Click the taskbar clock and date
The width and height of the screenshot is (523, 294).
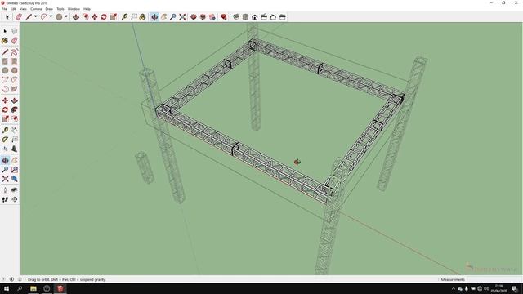tap(499, 288)
